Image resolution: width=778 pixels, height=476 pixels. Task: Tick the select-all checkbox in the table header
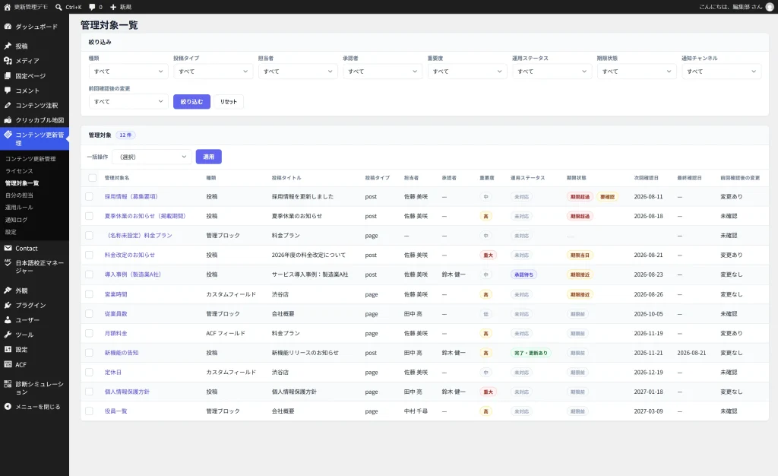click(92, 178)
